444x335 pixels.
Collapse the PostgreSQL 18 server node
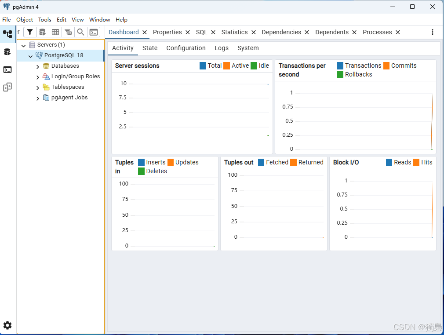[x=31, y=56]
